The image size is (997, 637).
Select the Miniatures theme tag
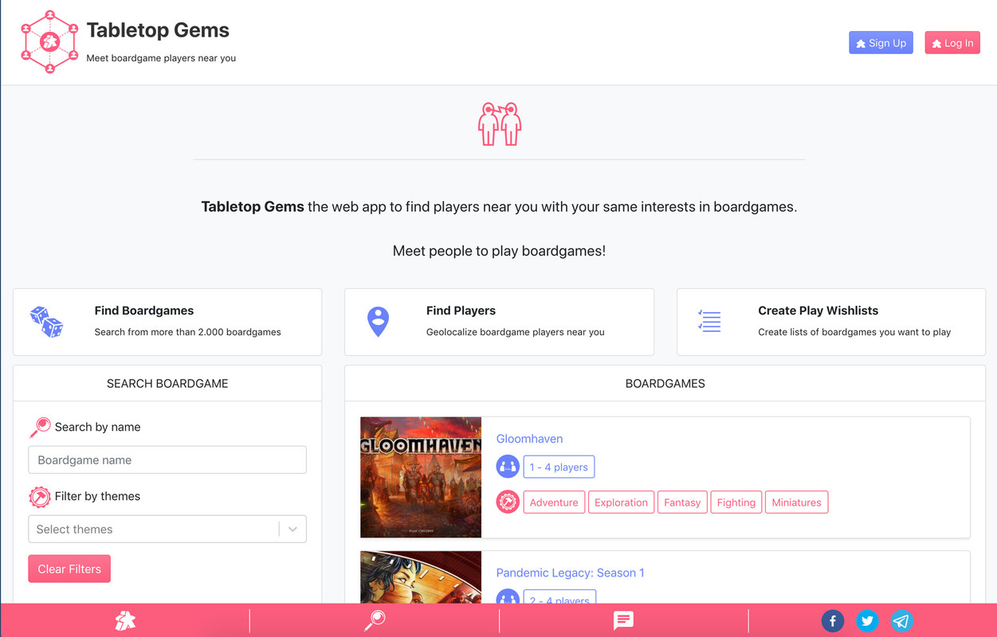(x=796, y=502)
